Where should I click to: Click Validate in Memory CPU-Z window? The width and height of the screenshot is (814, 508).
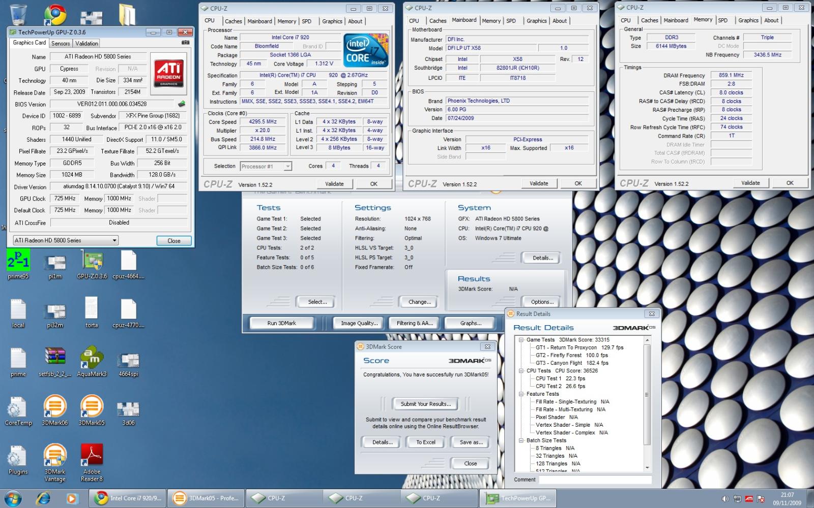[750, 183]
